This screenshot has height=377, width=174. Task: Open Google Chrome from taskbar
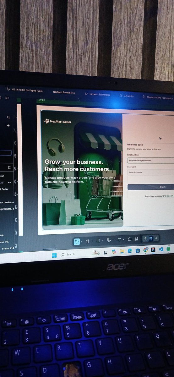145,250
